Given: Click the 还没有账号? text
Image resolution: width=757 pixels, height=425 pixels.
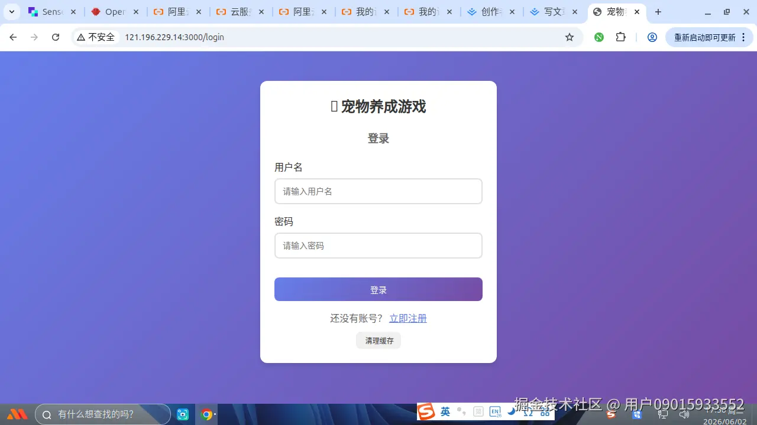Looking at the screenshot, I should pos(357,319).
